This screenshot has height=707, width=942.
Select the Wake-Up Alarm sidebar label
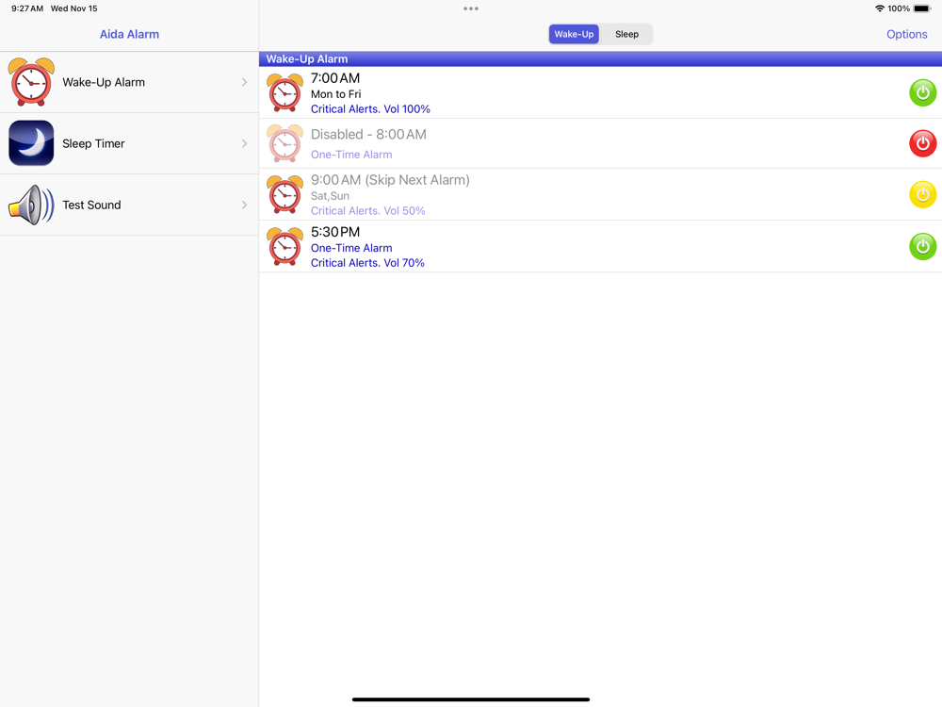click(104, 82)
